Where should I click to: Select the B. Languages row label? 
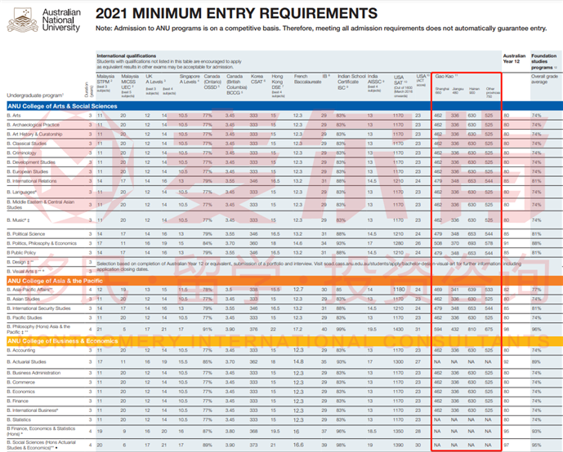(21, 192)
